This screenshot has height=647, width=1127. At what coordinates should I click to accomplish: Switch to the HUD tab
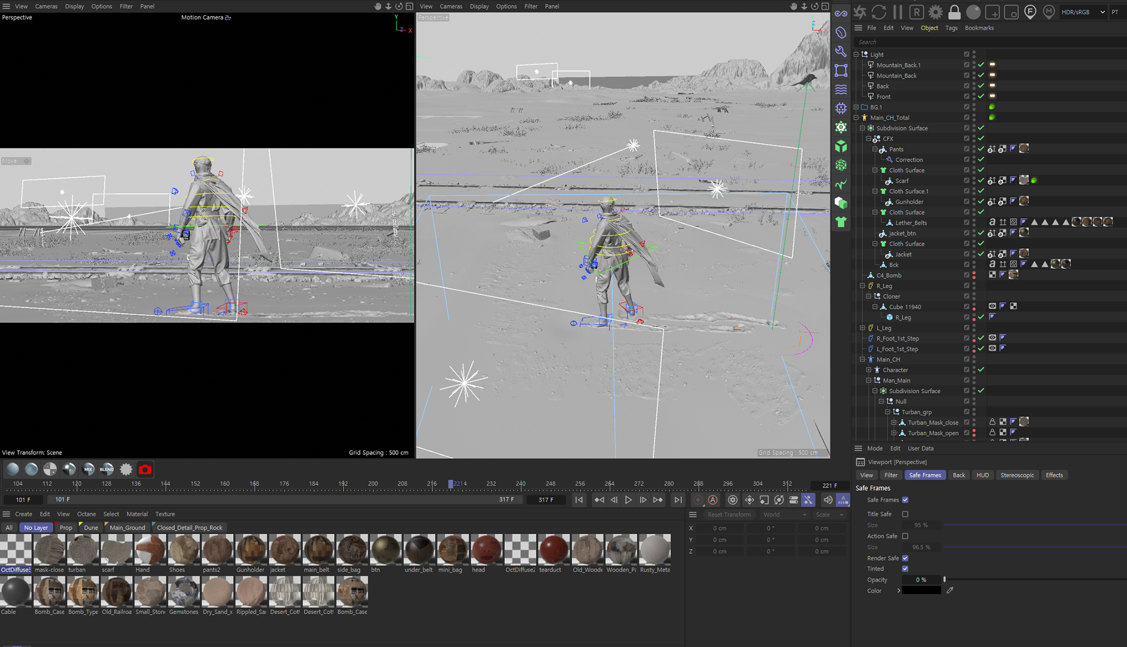983,476
